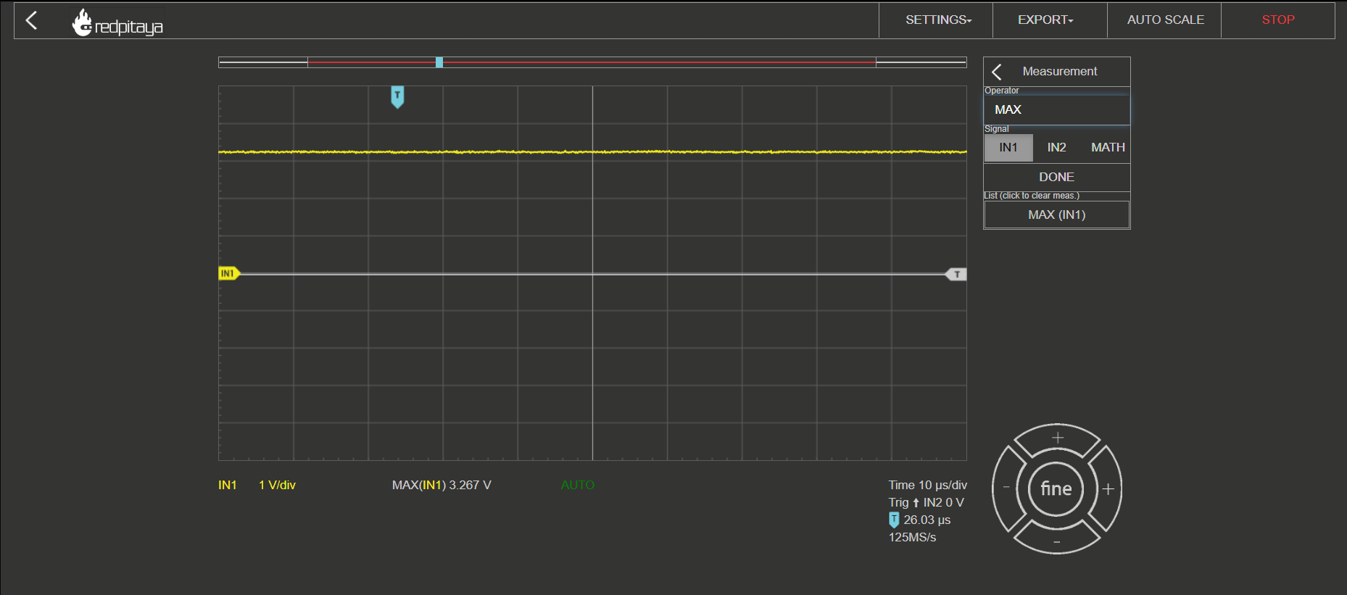This screenshot has height=595, width=1347.
Task: Click AUTO SCALE in top bar
Action: 1165,20
